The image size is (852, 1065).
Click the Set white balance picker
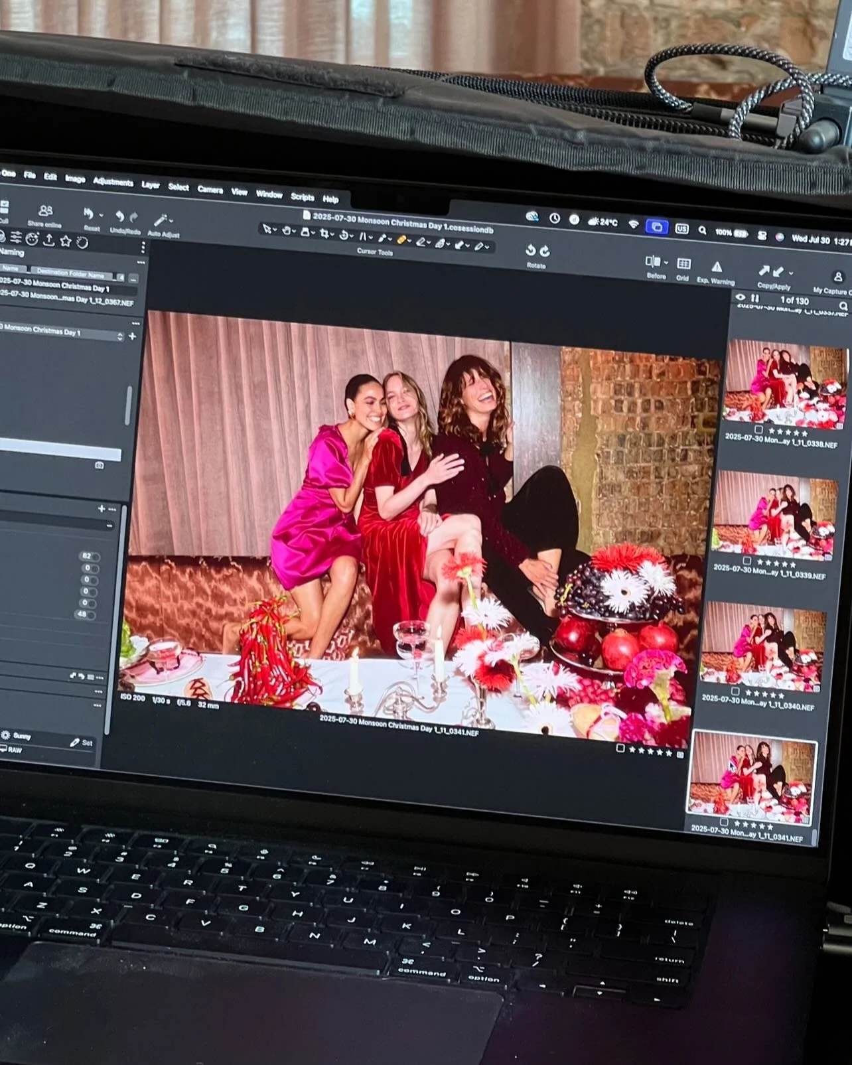[x=82, y=743]
